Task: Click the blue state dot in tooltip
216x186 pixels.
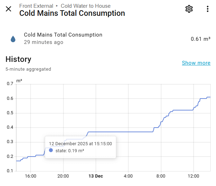Action: coord(51,150)
